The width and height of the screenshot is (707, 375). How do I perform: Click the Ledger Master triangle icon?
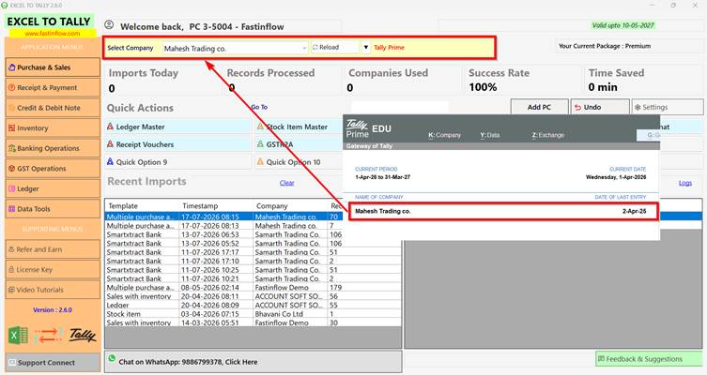110,127
